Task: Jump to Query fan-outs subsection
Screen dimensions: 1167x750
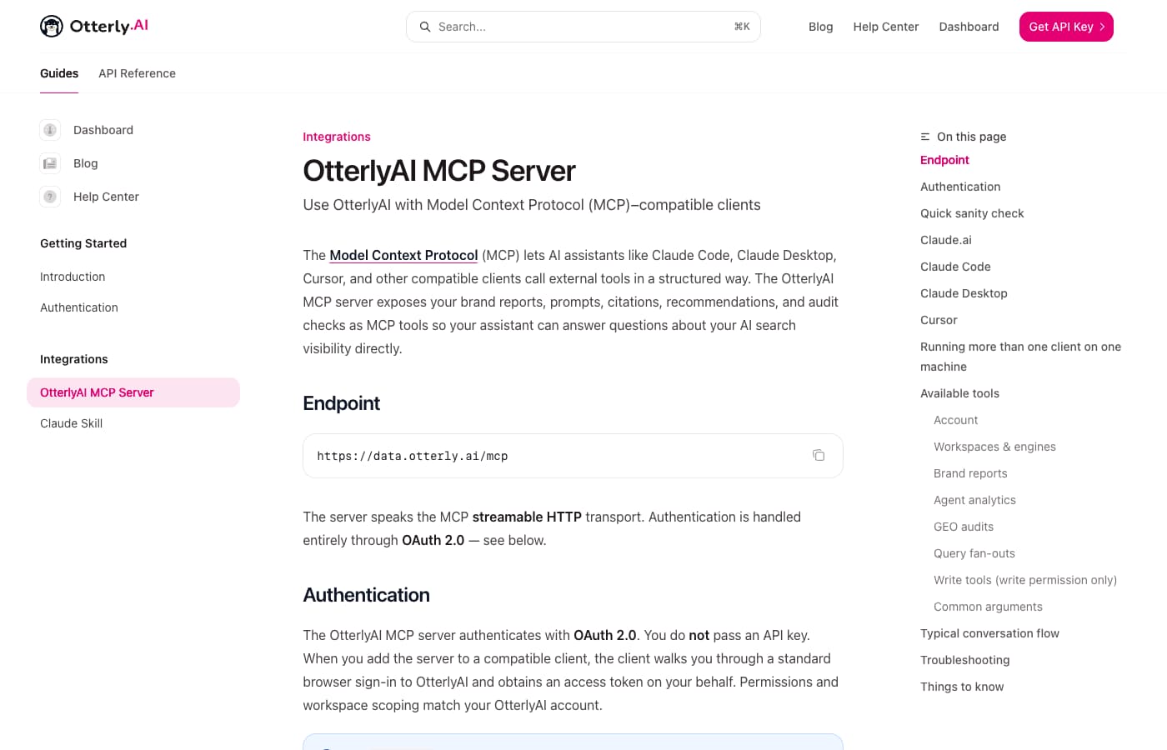Action: click(974, 553)
